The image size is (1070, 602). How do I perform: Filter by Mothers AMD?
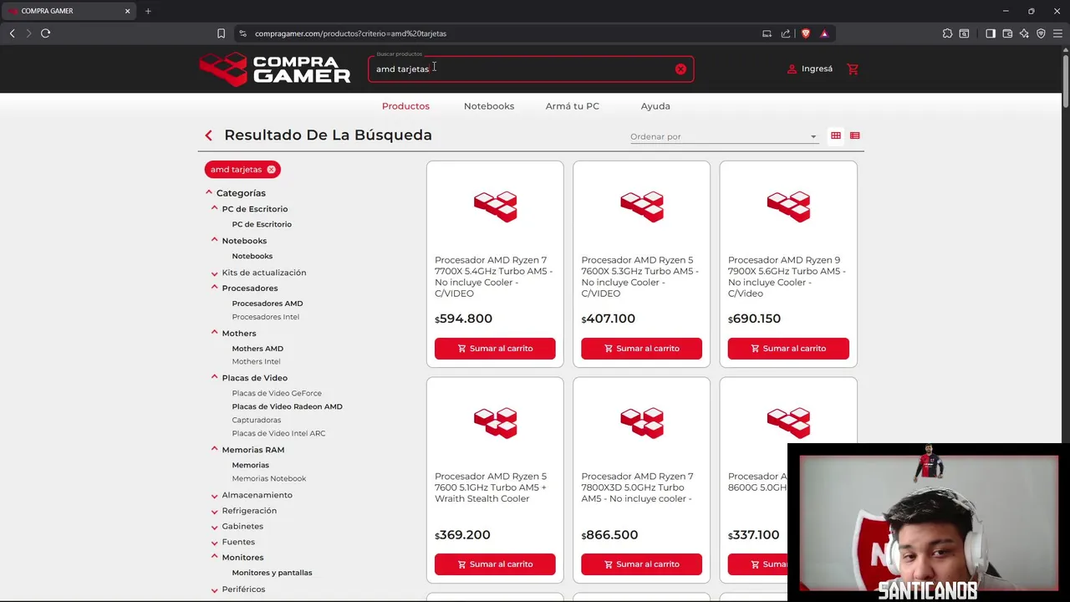(x=257, y=349)
